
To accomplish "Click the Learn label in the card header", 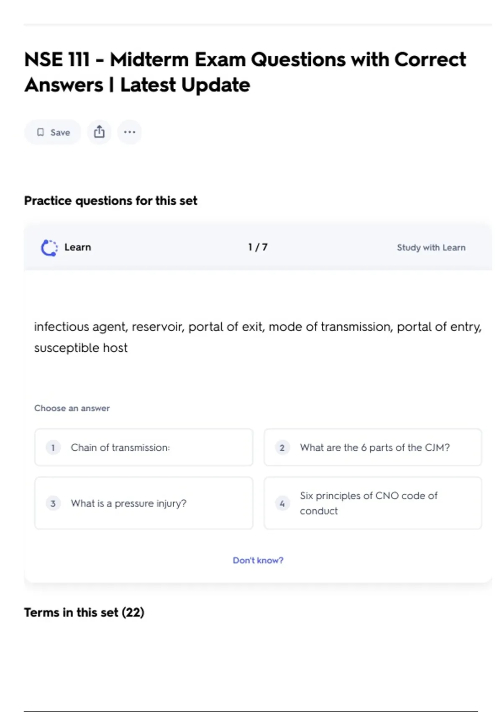I will pos(77,247).
